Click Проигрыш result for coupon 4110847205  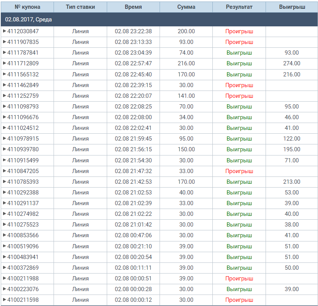(239, 171)
